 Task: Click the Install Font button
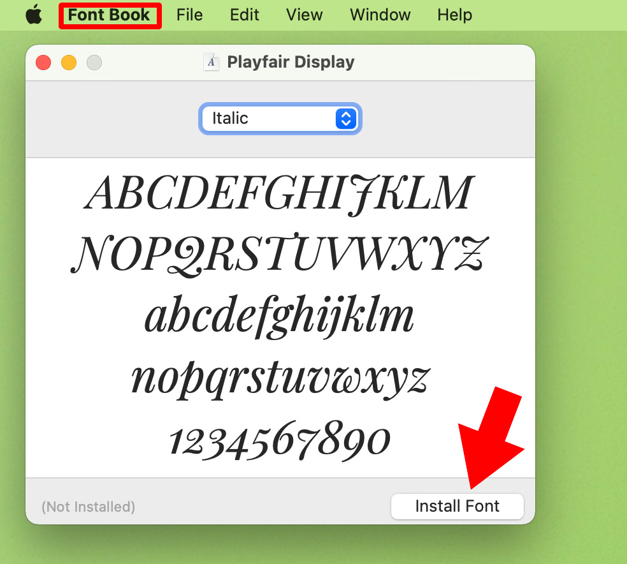tap(458, 507)
